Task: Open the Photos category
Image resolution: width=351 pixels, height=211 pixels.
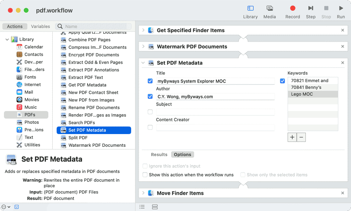Action: coord(28,122)
